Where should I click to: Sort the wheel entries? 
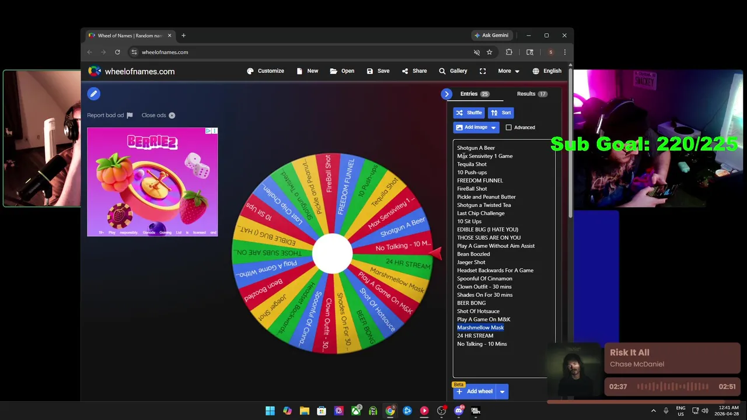(x=501, y=113)
